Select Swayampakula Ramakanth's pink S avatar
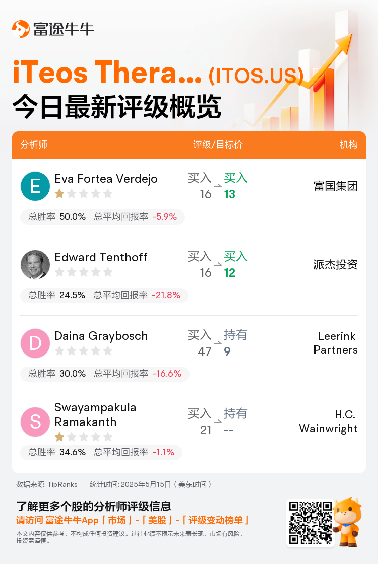 point(35,422)
